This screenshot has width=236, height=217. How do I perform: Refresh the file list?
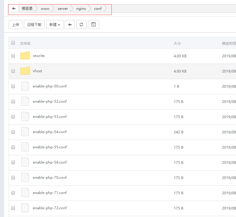tap(81, 25)
